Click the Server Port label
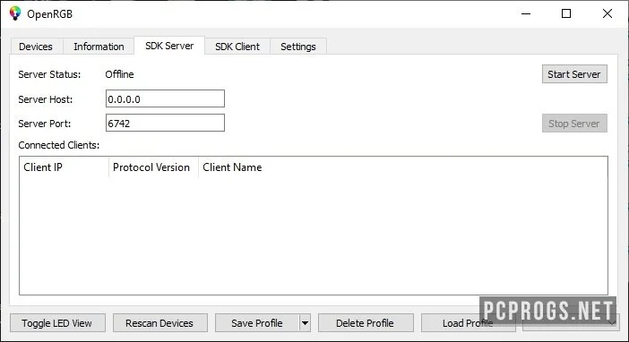Viewport: 629px width, 342px height. [x=45, y=124]
